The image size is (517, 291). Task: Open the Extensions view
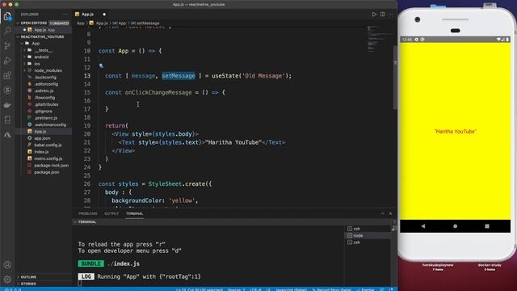pos(7,75)
